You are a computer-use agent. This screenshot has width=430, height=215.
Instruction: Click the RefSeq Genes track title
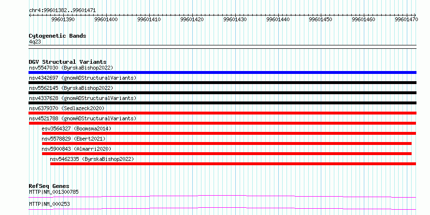point(49,186)
